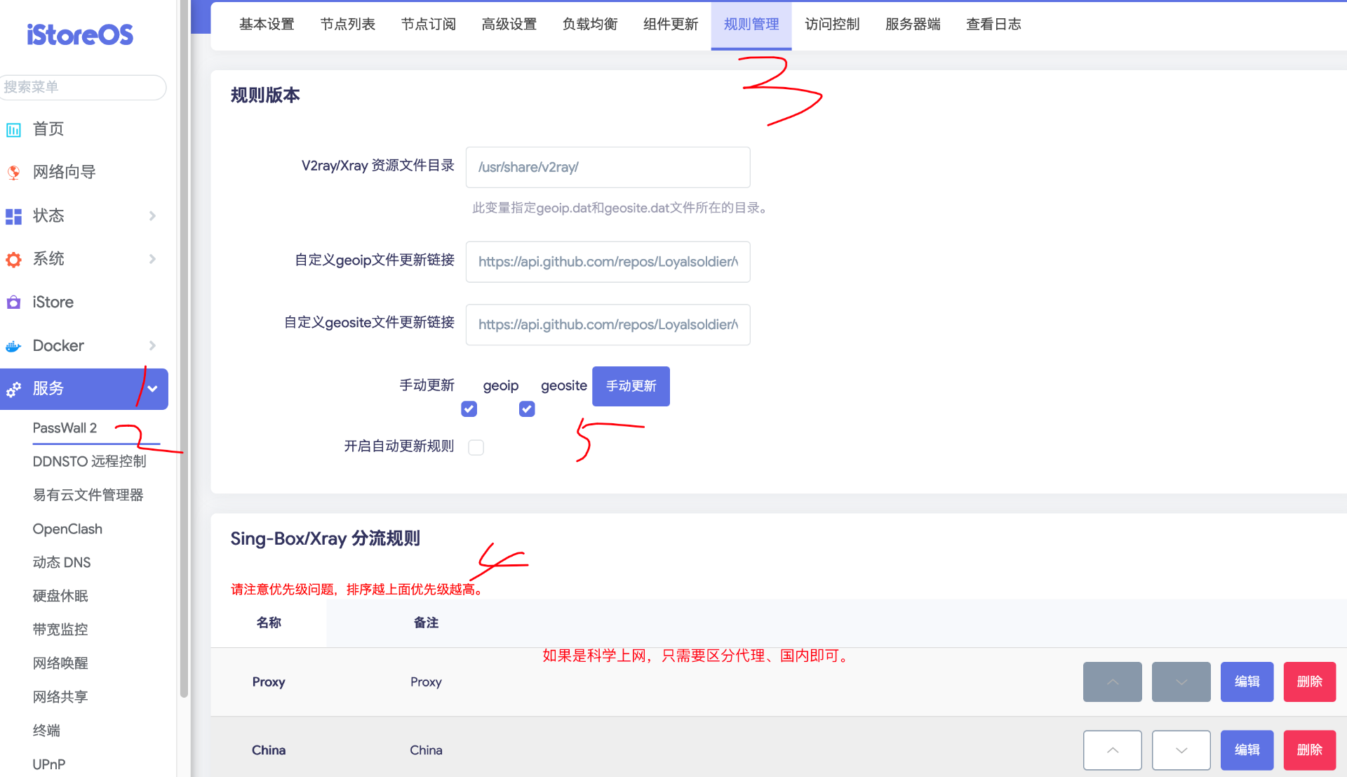Open the 系统 gear icon
The height and width of the screenshot is (777, 1347).
pos(13,259)
